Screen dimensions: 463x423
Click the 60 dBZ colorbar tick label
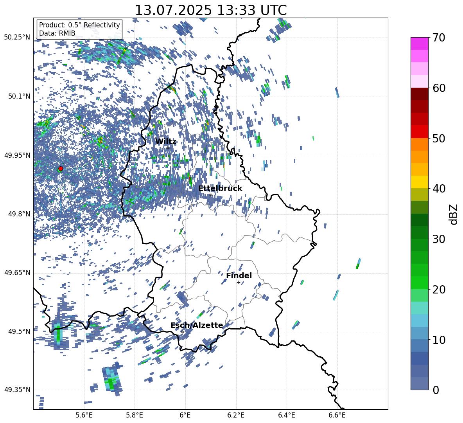pos(439,88)
